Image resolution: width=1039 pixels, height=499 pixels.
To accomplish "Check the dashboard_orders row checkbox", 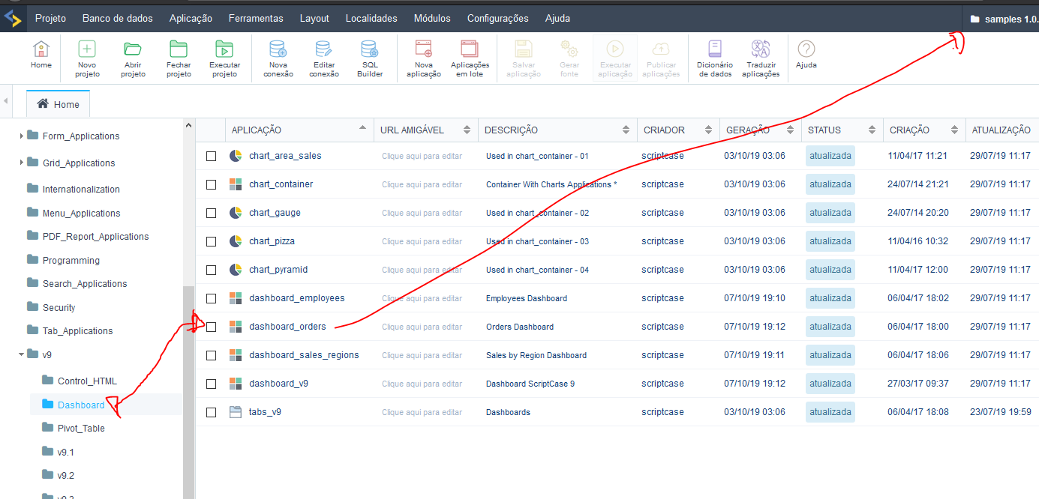I will tap(212, 327).
